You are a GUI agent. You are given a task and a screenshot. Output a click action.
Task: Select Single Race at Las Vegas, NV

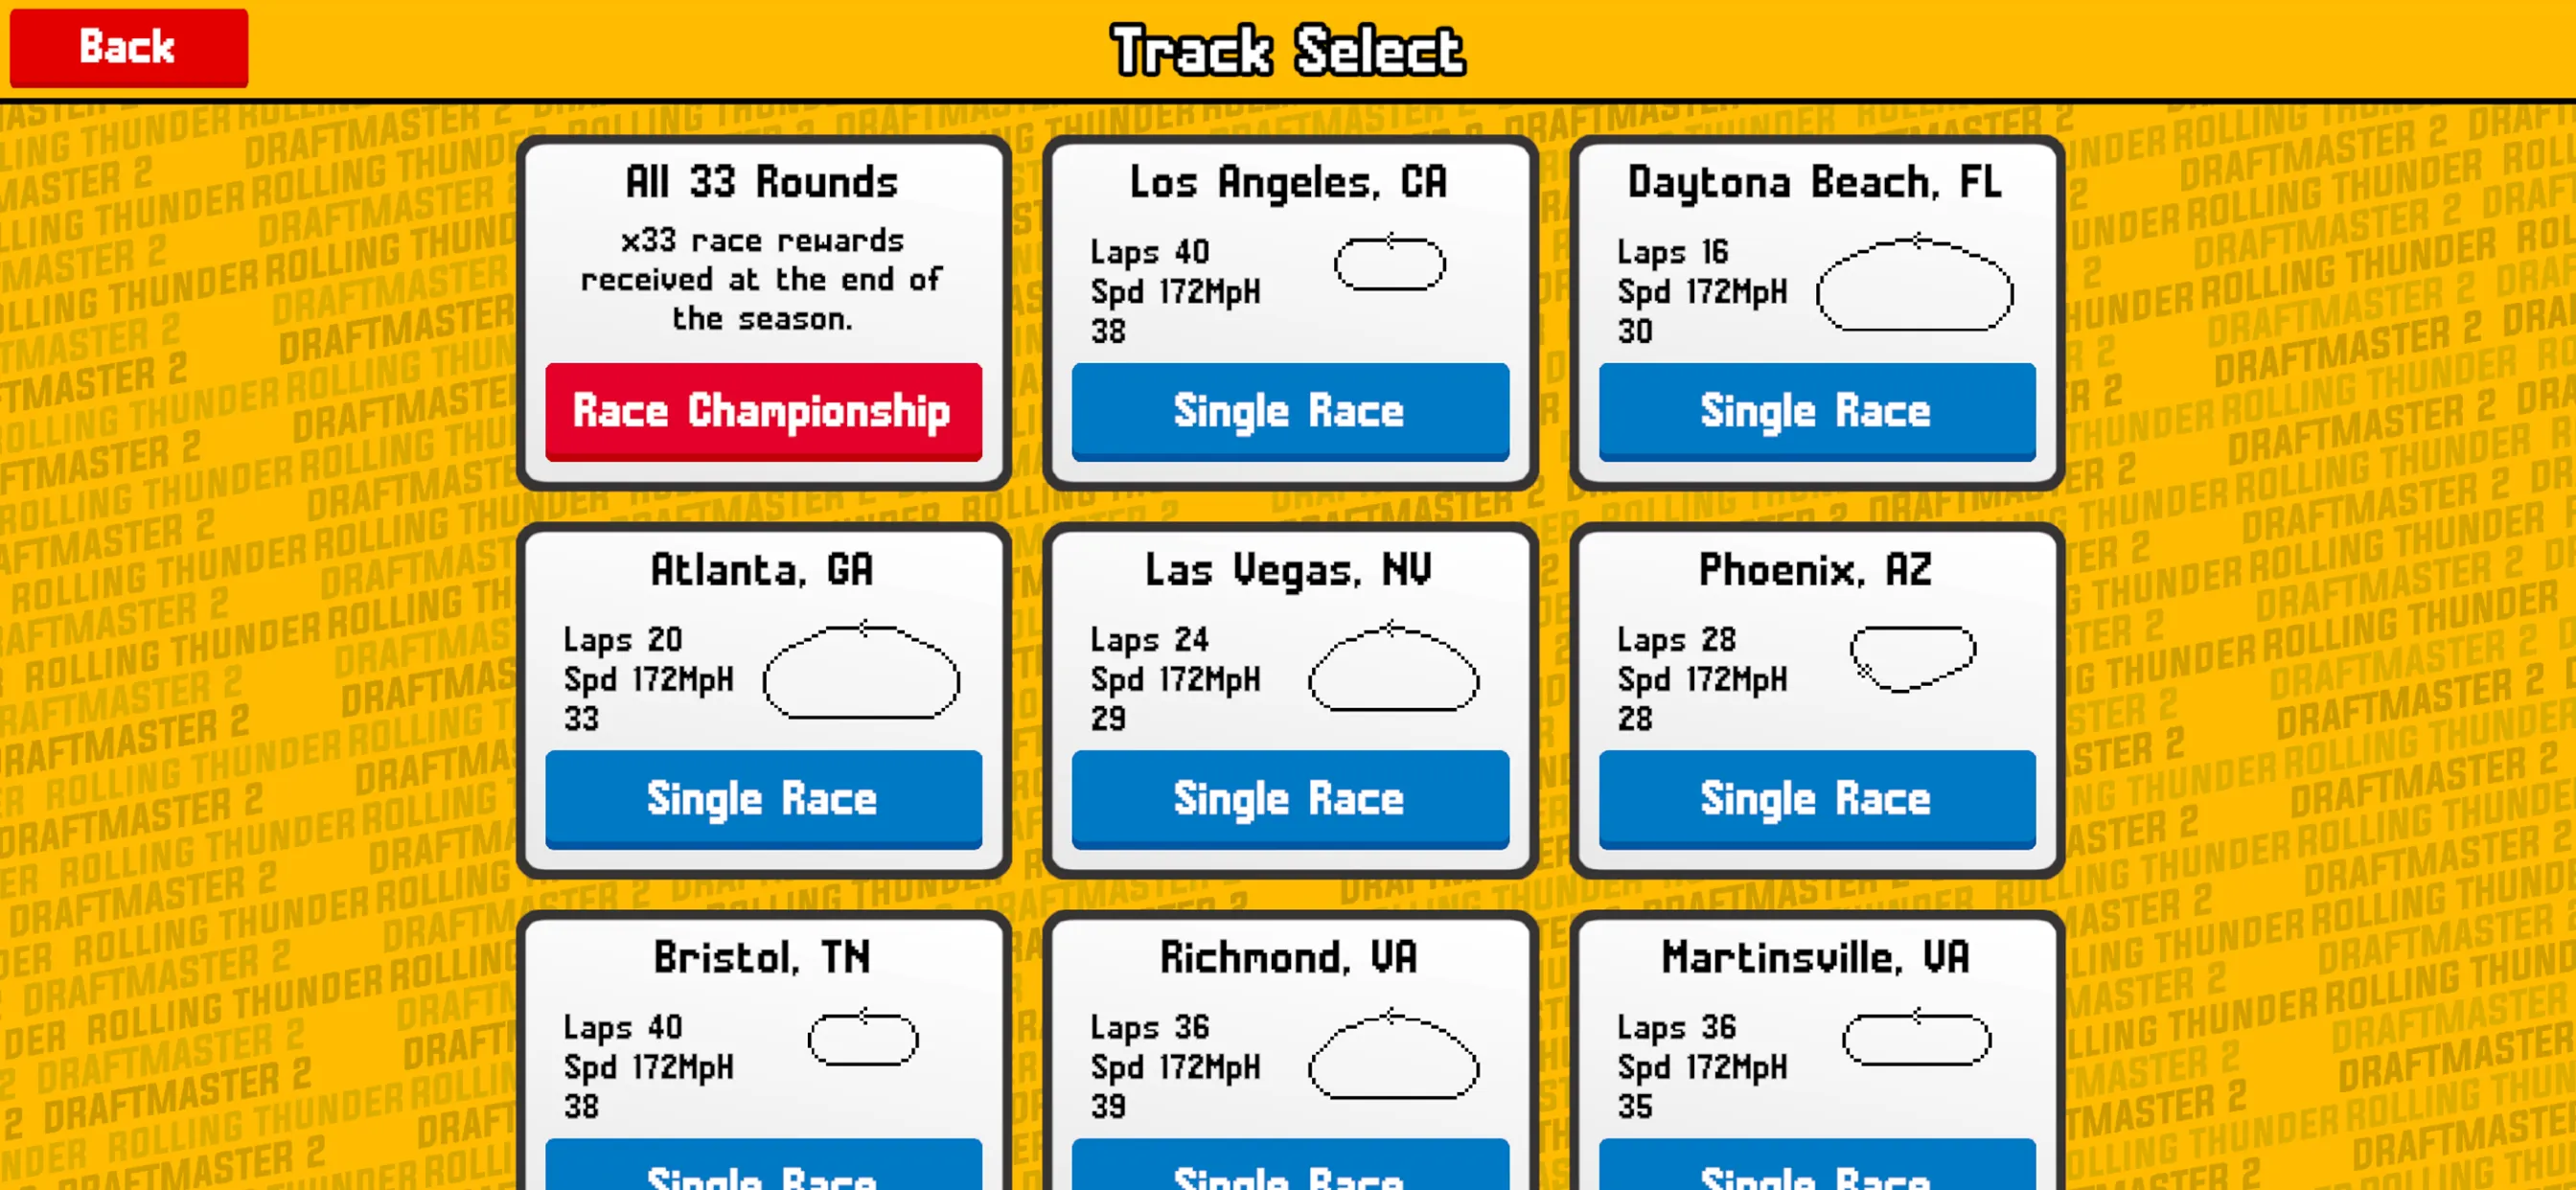[x=1288, y=799]
